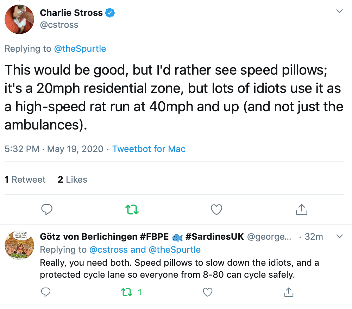View the 1 Retweet list

click(25, 179)
